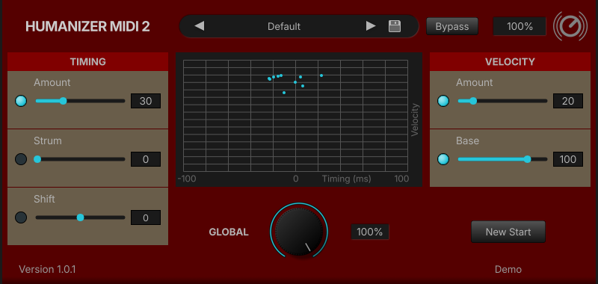Save preset using the floppy disk icon
The height and width of the screenshot is (284, 598).
click(395, 26)
